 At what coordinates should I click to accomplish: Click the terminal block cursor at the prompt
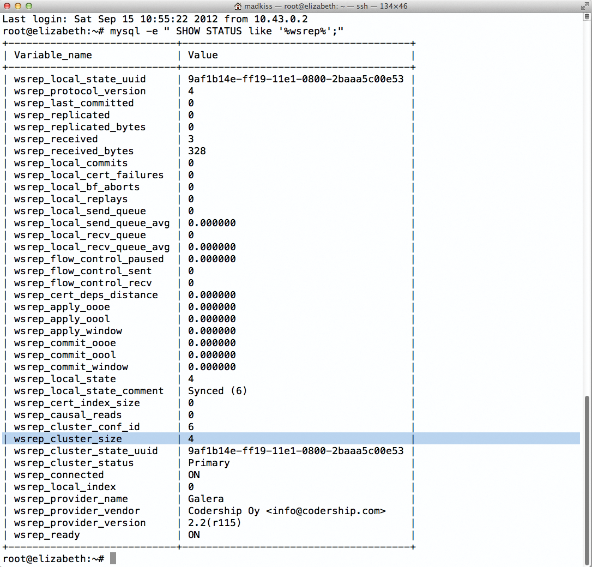113,559
